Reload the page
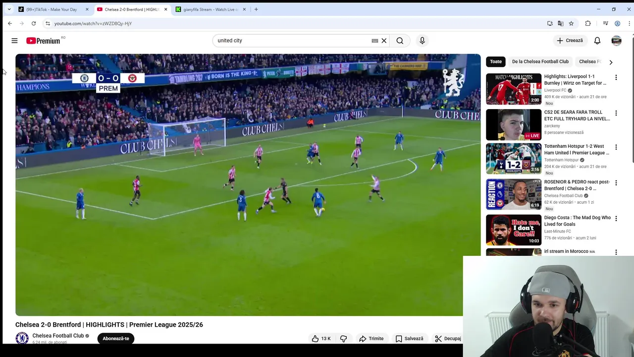 34,23
